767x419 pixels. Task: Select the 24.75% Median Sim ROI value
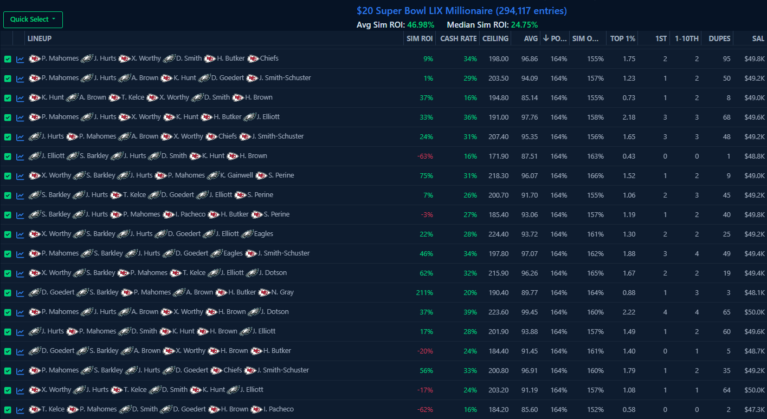[524, 25]
